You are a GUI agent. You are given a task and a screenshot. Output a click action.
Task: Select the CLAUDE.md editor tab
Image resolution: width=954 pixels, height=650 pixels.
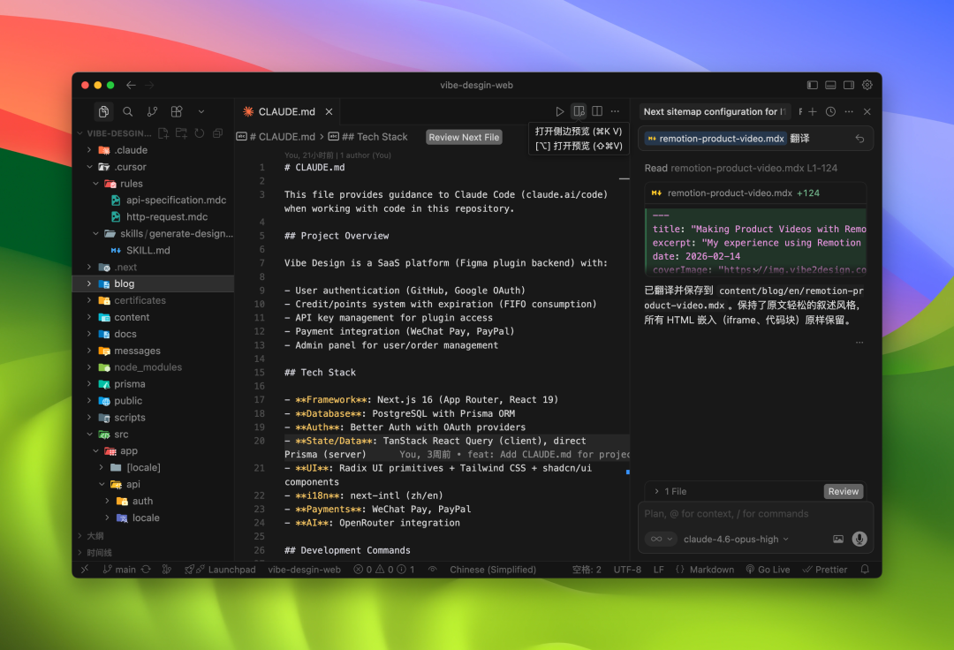pyautogui.click(x=286, y=112)
